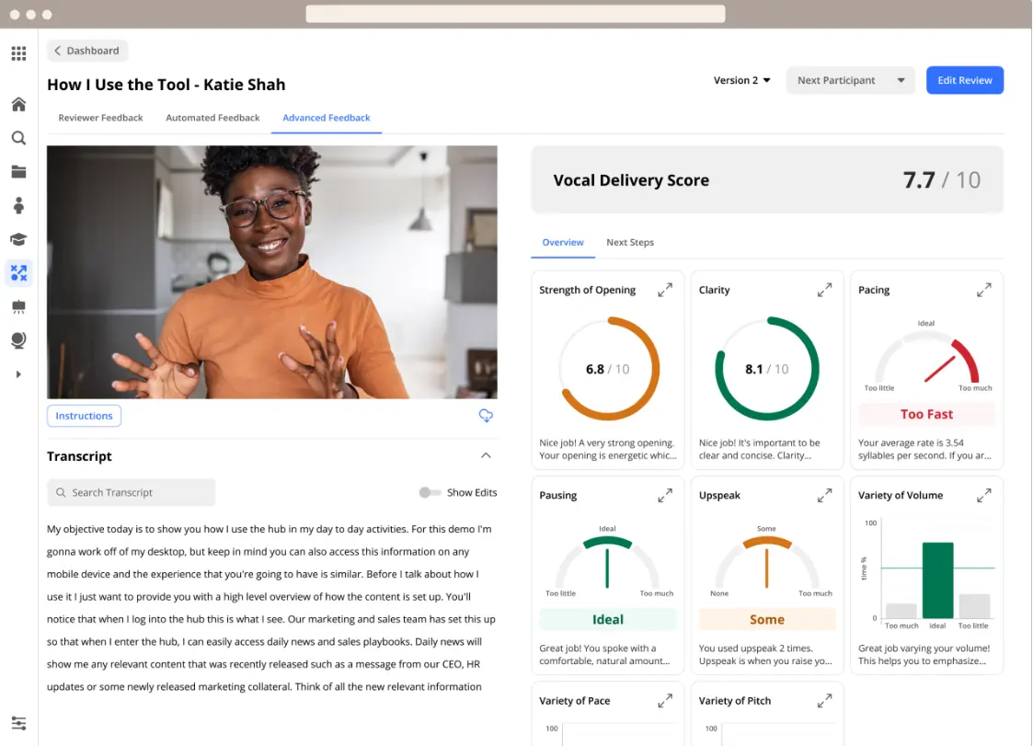Expand the Variety of Pitch card
1033x746 pixels.
coord(824,701)
